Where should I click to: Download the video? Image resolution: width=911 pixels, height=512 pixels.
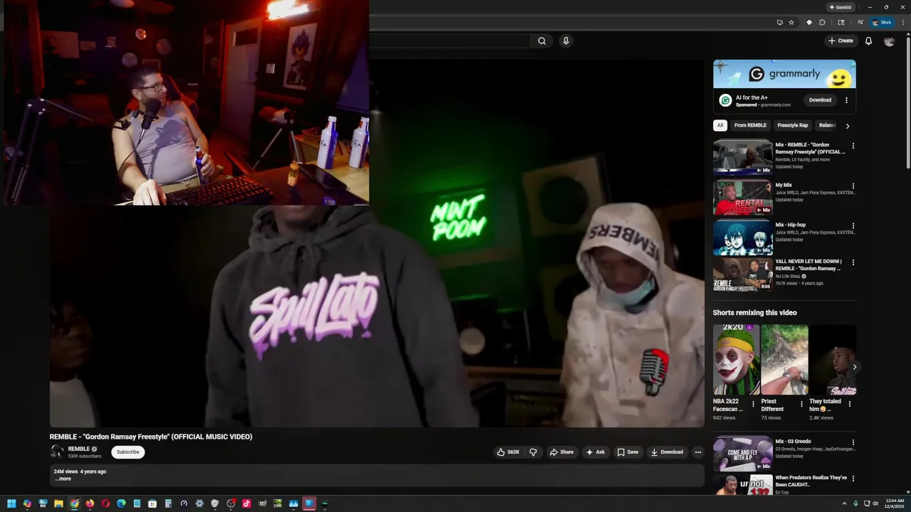tap(667, 452)
